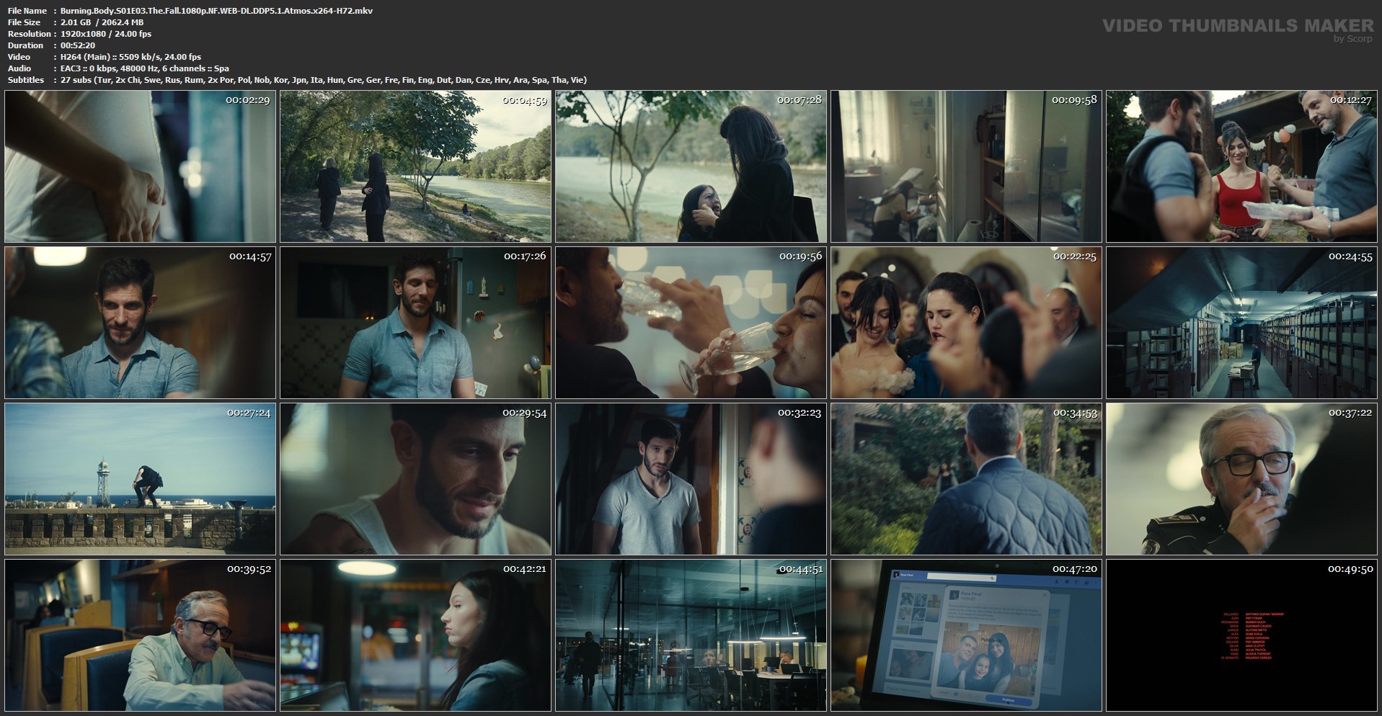Click the 00:49:50 timestamp label
The height and width of the screenshot is (716, 1382).
(1350, 569)
